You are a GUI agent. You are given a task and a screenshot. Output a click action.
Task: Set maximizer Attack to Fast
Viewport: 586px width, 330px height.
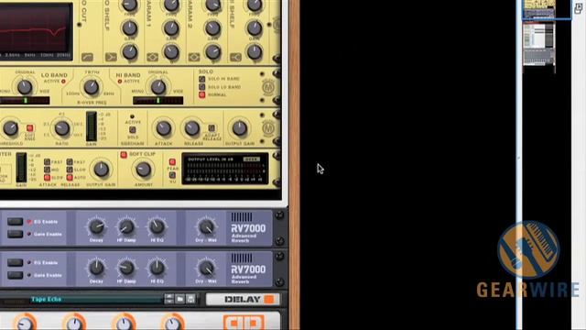pos(47,162)
